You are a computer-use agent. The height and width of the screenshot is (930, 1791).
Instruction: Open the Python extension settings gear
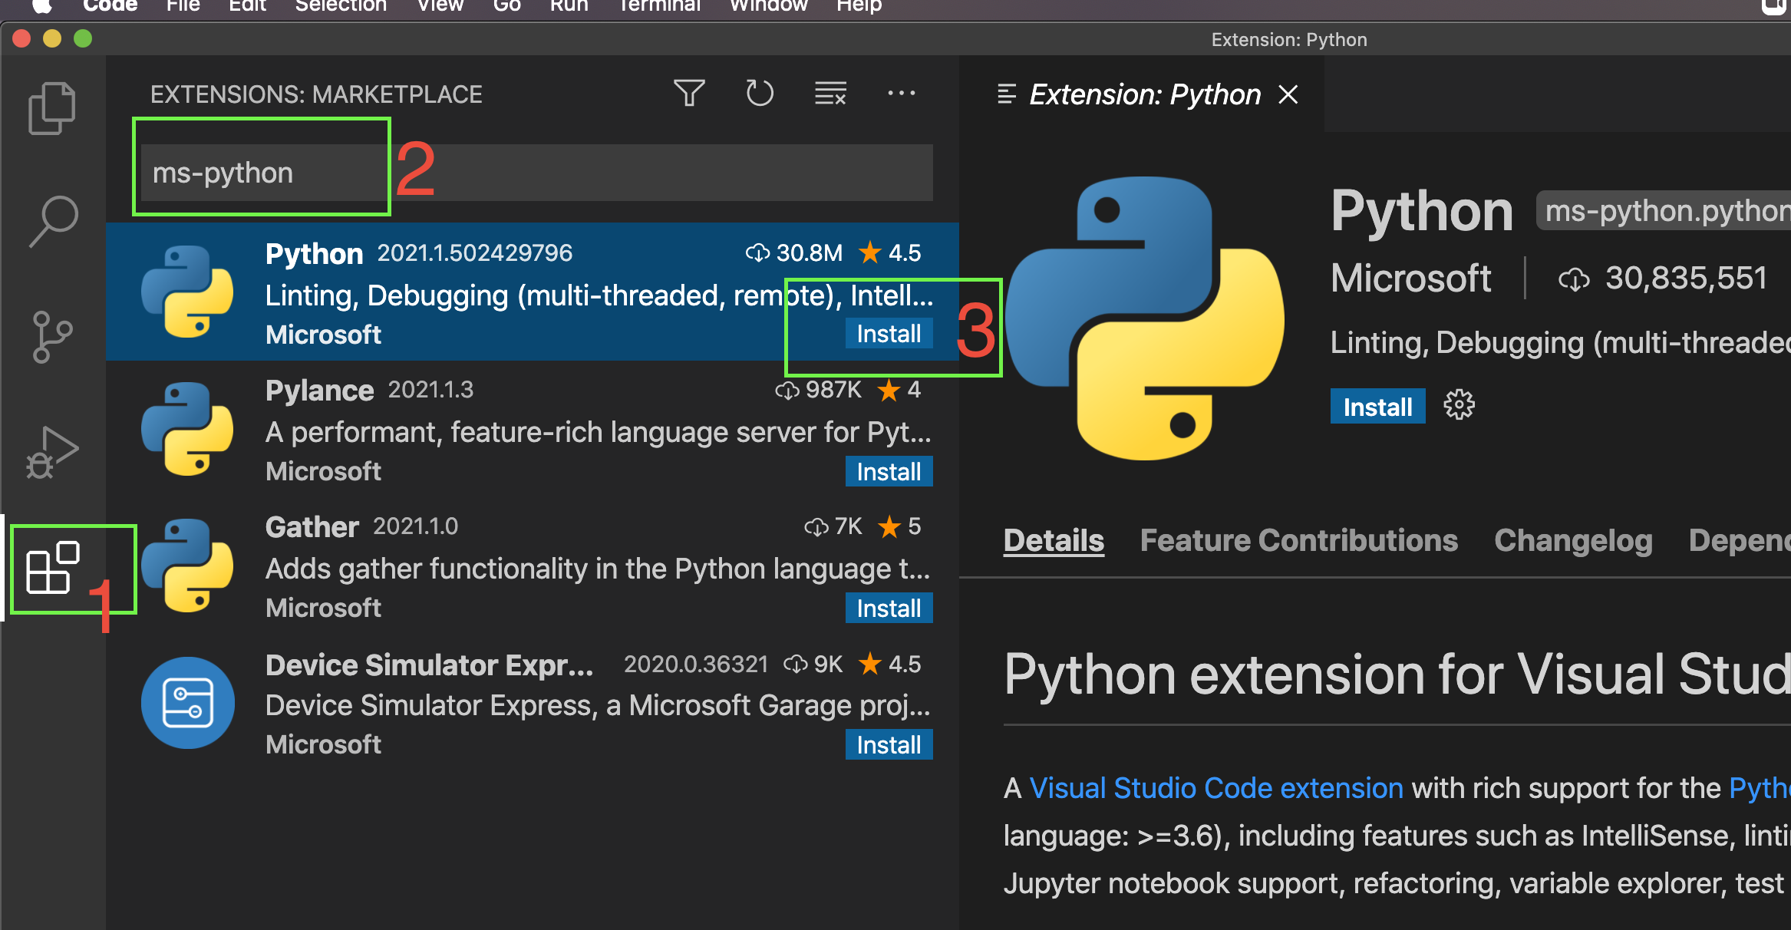click(x=1457, y=406)
